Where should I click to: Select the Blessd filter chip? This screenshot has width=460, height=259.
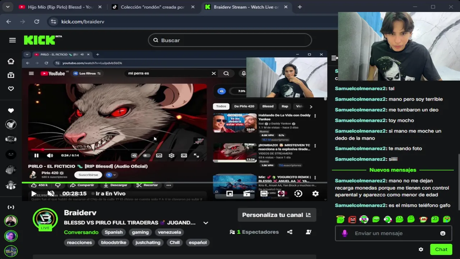[x=268, y=106]
